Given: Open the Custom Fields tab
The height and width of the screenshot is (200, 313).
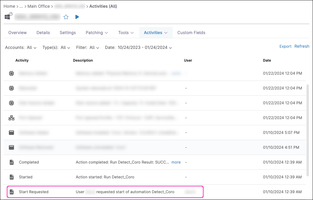Looking at the screenshot, I should (x=191, y=33).
